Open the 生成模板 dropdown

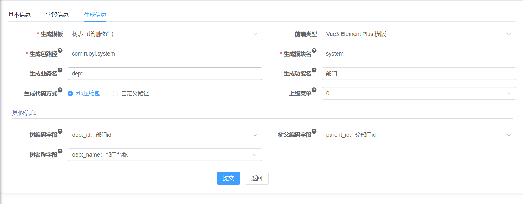pos(165,34)
